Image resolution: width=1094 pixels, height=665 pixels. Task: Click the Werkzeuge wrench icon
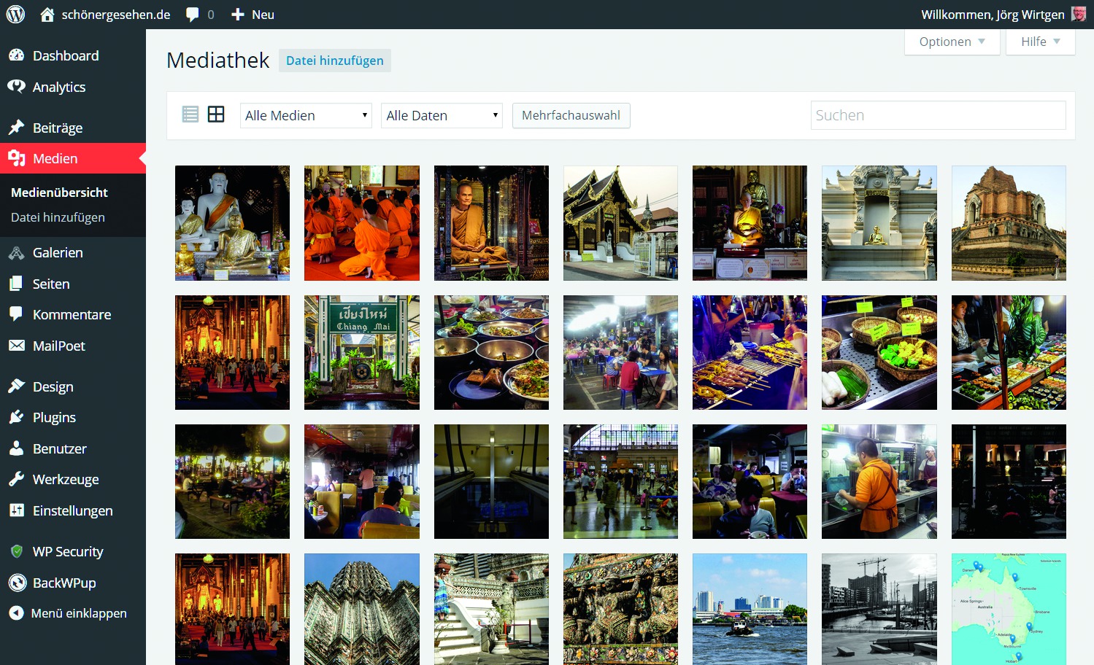[x=17, y=479]
